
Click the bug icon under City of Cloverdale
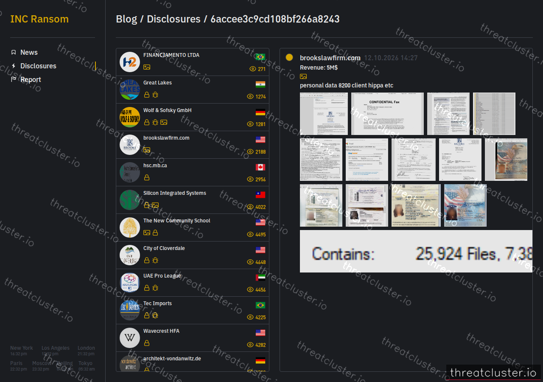tap(155, 260)
